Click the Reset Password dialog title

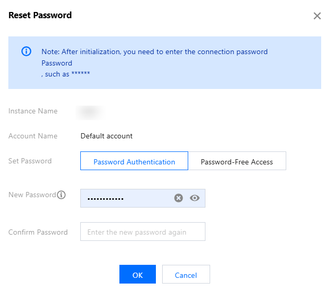[x=40, y=15]
